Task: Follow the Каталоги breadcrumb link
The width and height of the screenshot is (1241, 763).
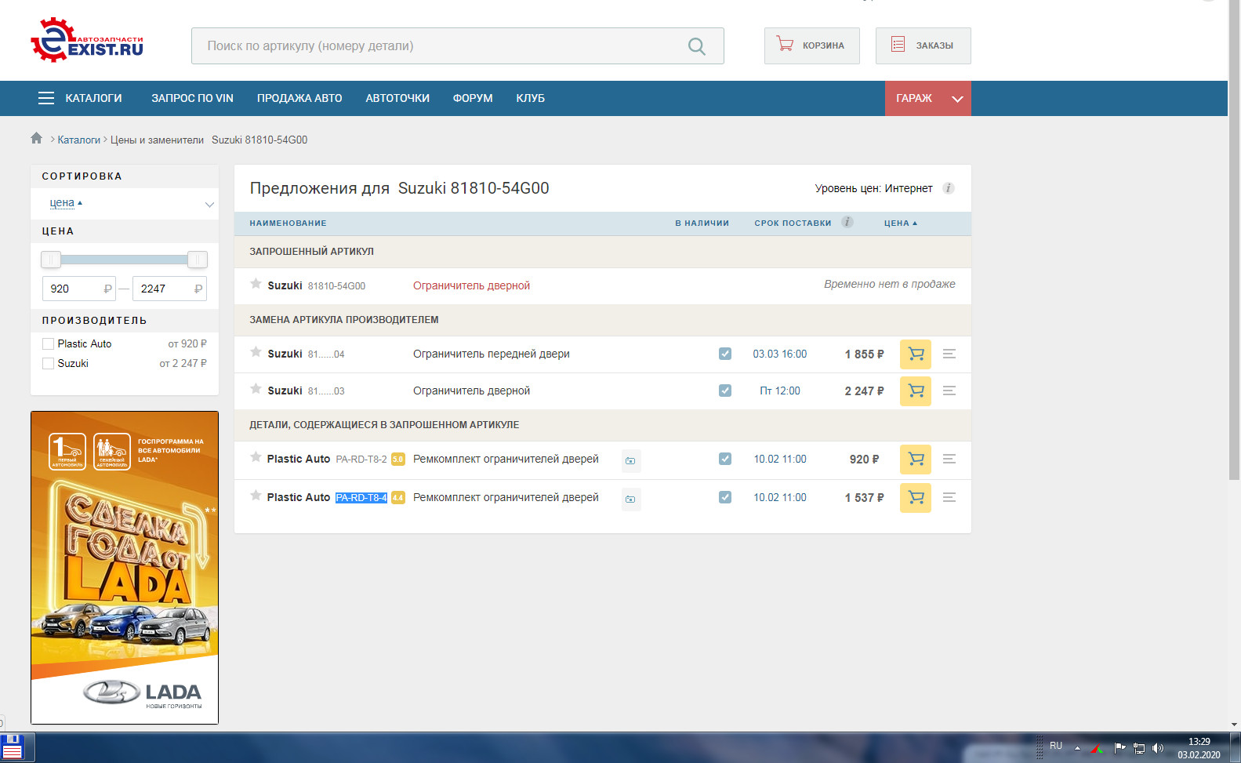Action: (78, 140)
